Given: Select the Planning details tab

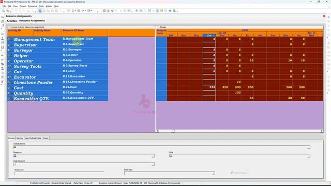Looking at the screenshot, I should (20, 138).
